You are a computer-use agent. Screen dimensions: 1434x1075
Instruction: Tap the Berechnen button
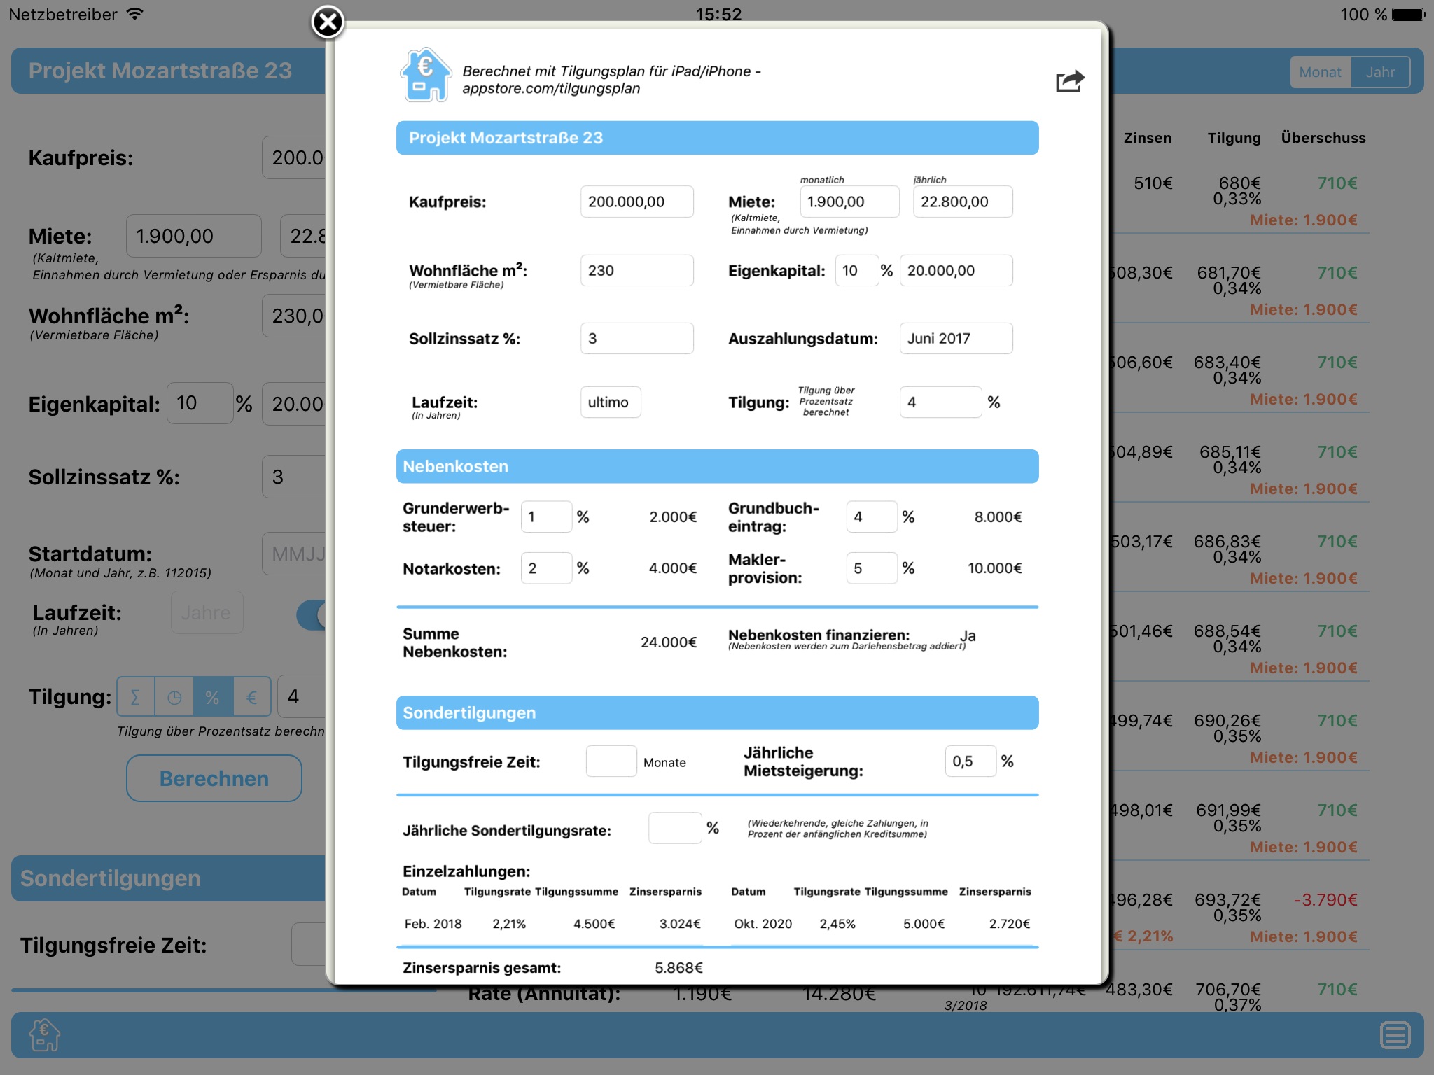click(214, 778)
